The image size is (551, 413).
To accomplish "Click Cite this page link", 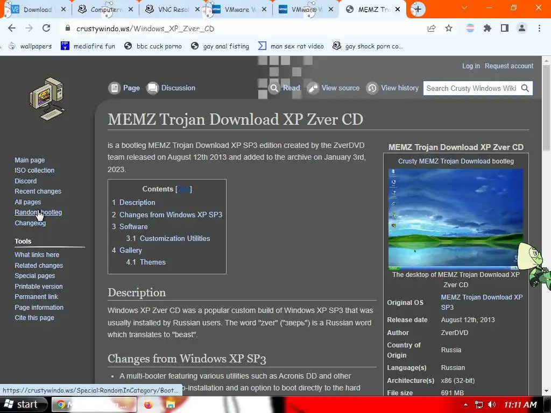I will tap(34, 317).
